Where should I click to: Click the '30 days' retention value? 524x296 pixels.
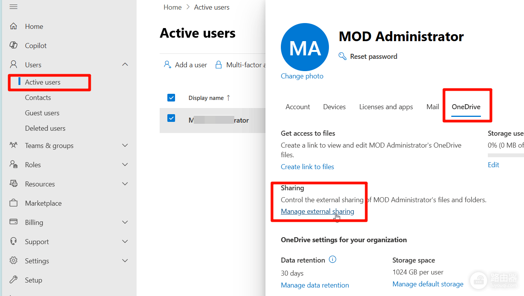292,273
